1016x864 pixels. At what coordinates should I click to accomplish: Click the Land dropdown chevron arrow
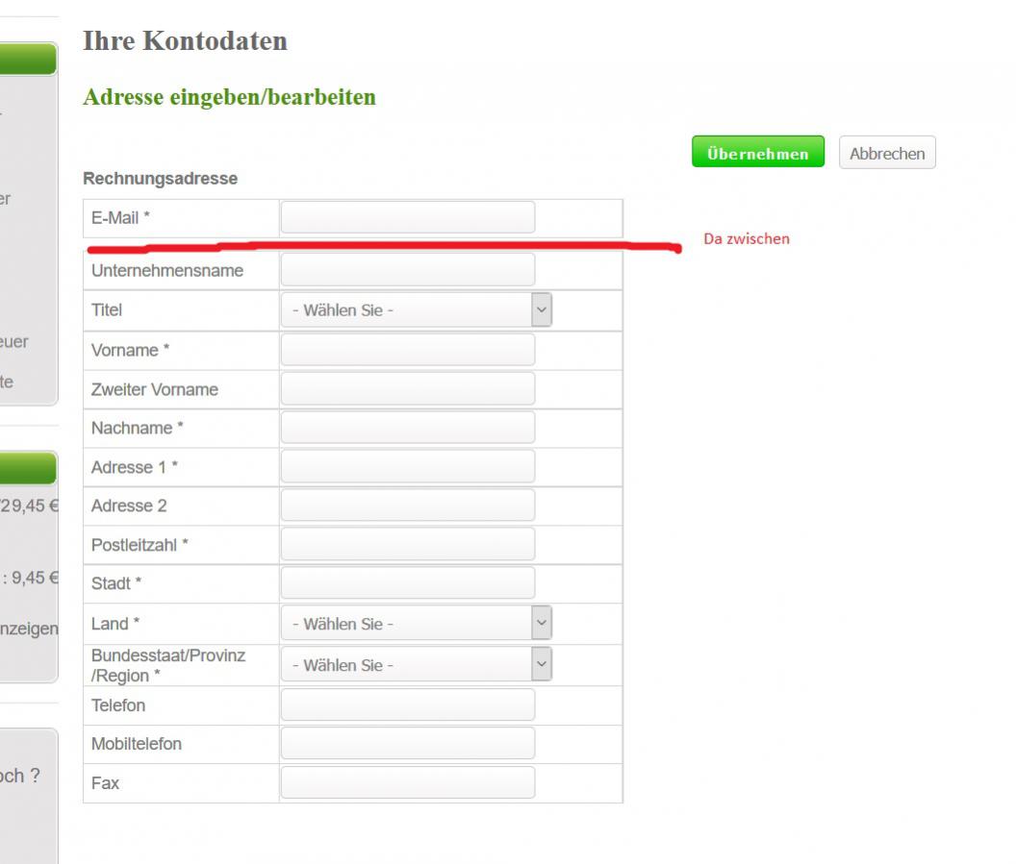click(542, 624)
